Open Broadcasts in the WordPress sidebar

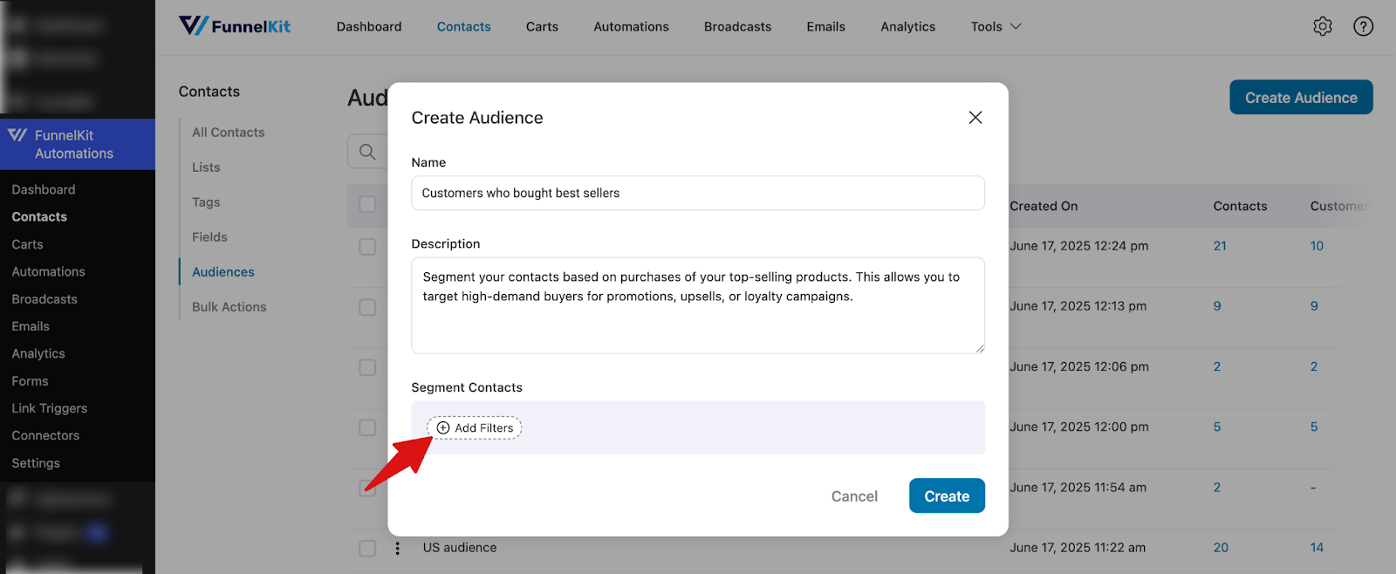tap(44, 298)
